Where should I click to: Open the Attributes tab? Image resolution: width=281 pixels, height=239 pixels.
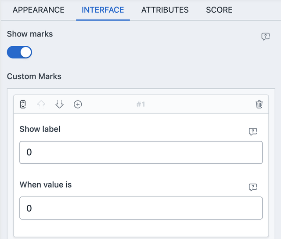click(165, 10)
